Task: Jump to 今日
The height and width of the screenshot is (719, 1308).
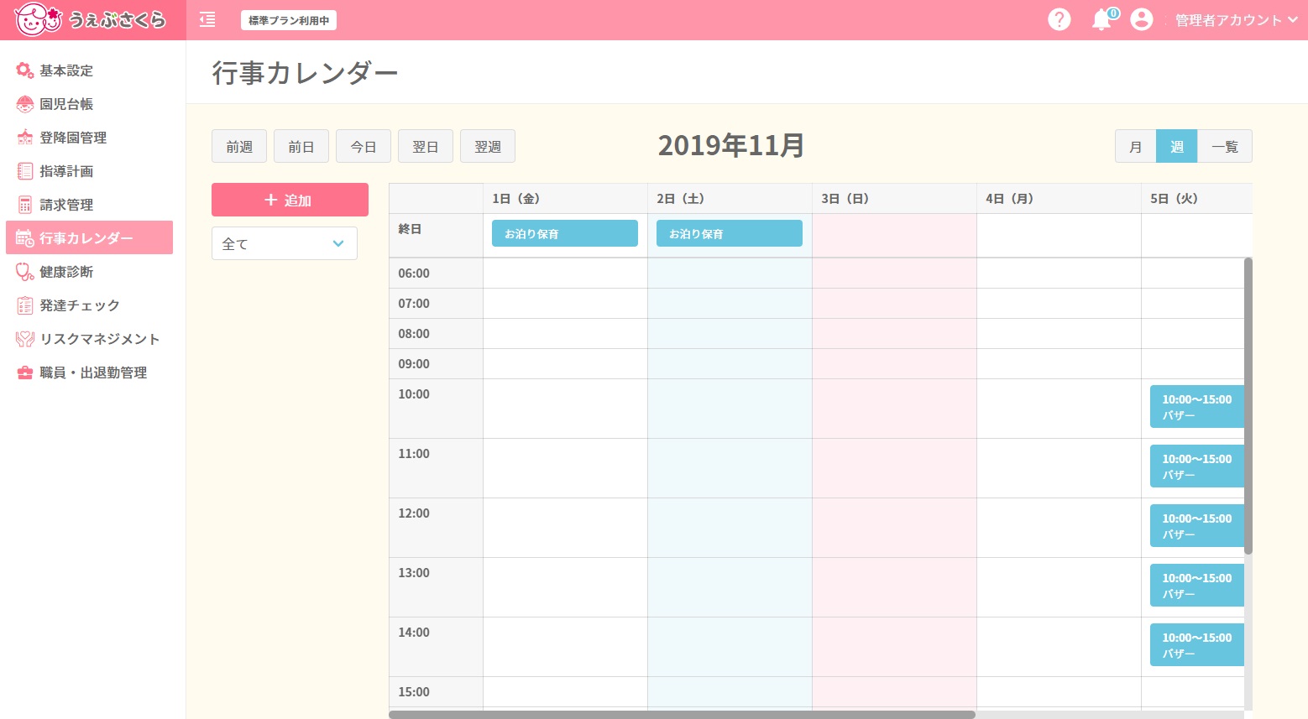Action: pyautogui.click(x=364, y=146)
